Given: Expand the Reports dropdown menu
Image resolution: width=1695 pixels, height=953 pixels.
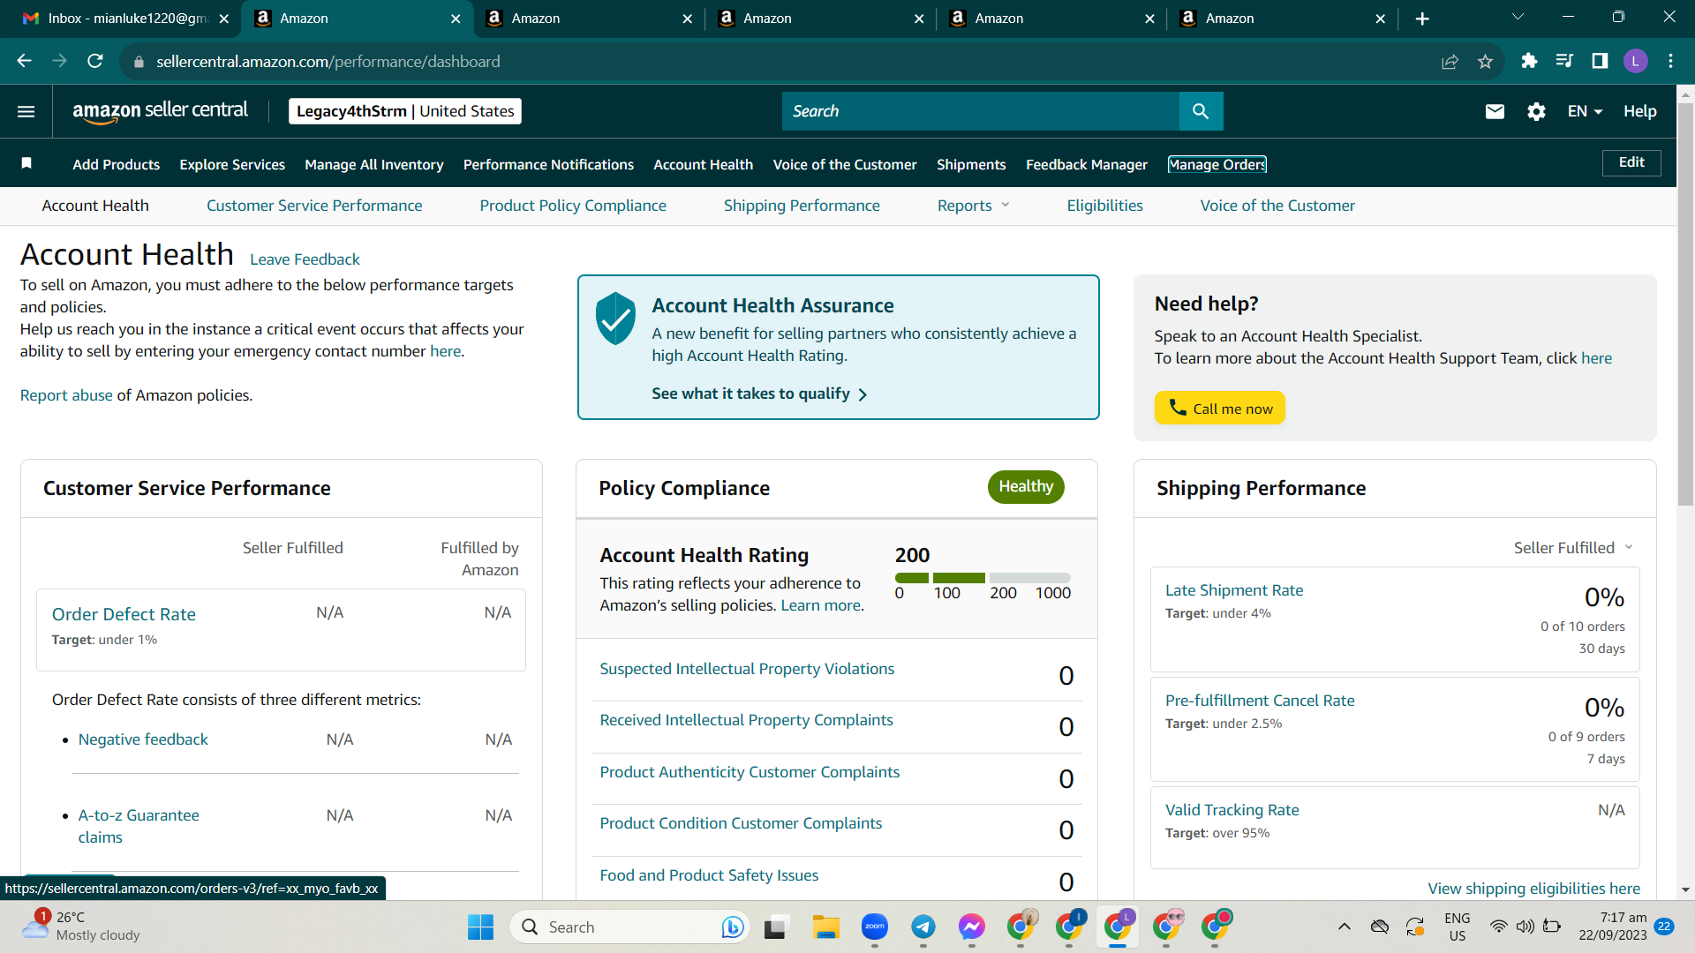Looking at the screenshot, I should (x=973, y=206).
